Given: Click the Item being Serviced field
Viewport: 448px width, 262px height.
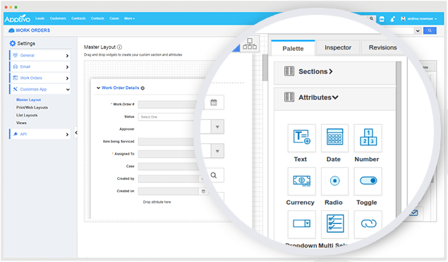Looking at the screenshot, I should pos(167,141).
